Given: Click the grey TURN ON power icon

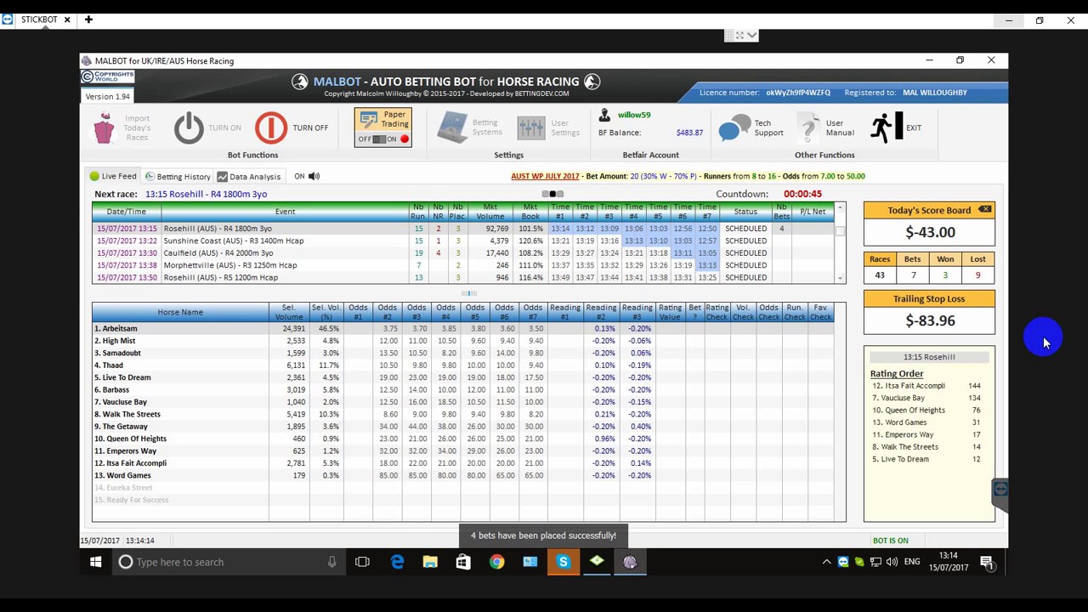Looking at the screenshot, I should pos(189,127).
